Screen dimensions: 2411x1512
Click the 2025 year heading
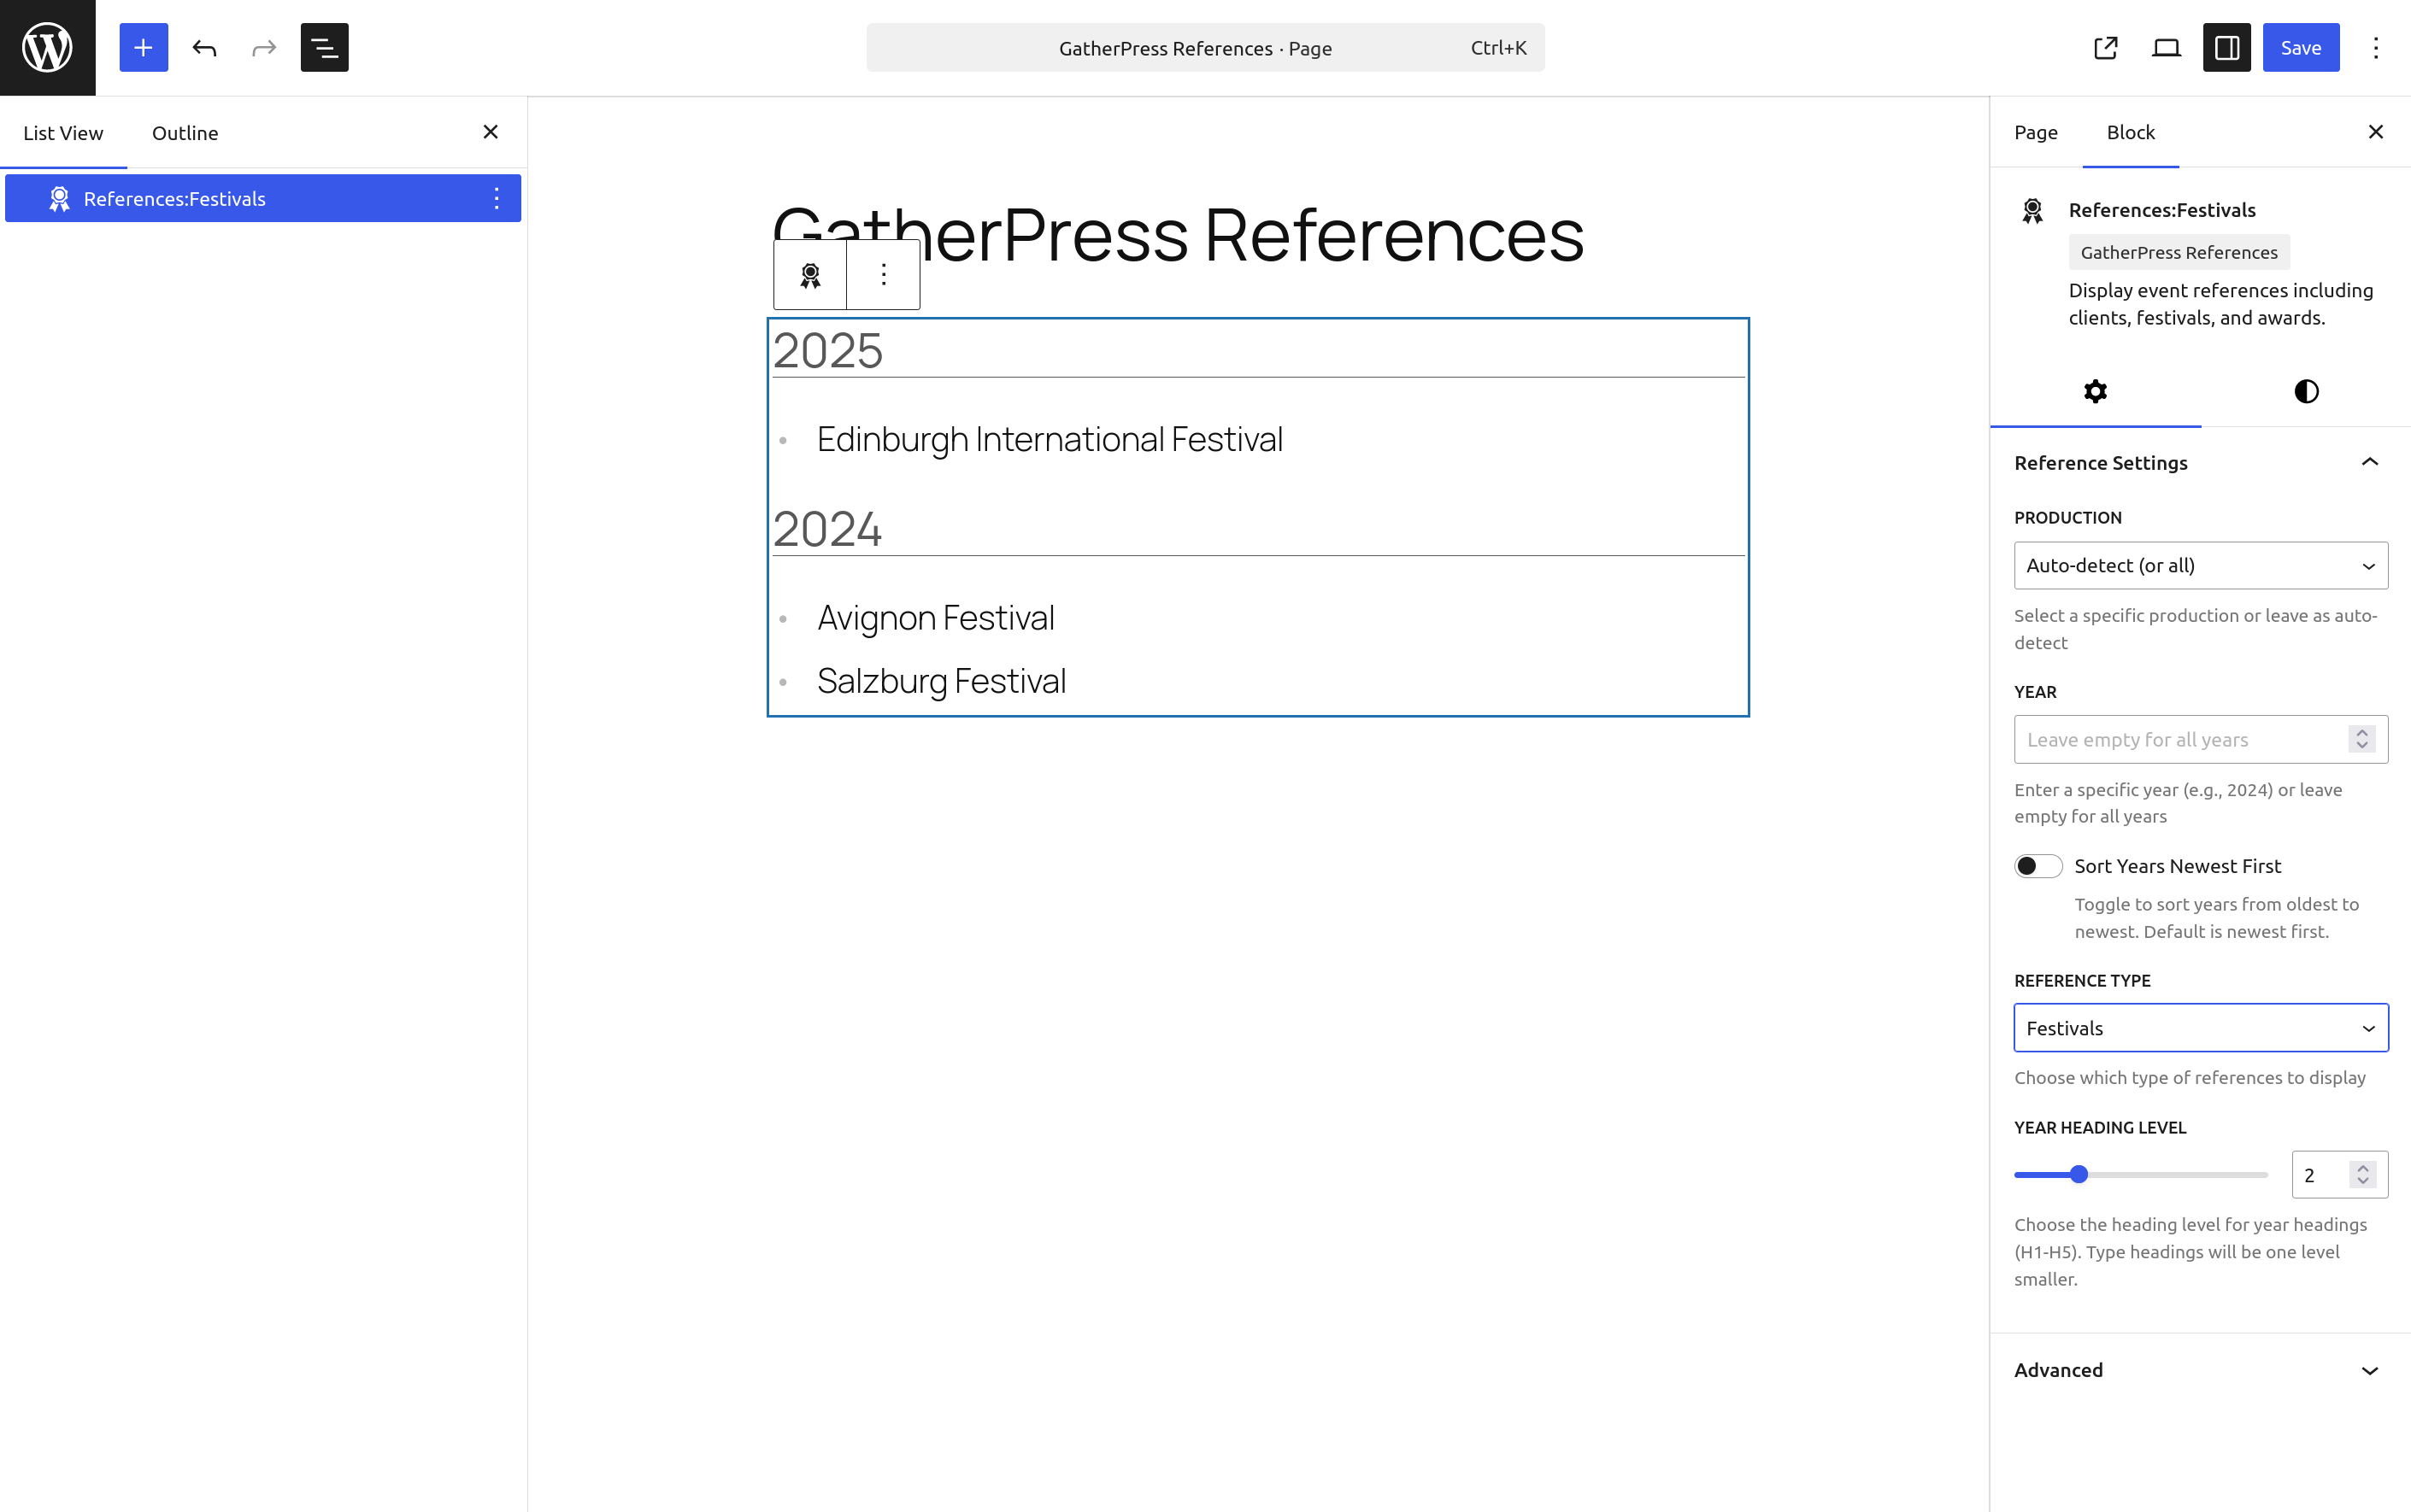827,350
